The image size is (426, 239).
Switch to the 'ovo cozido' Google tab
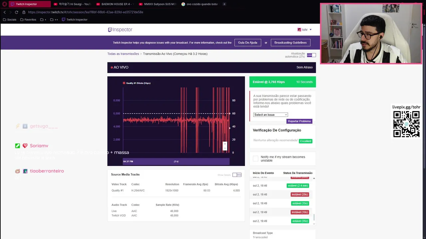pos(200,4)
